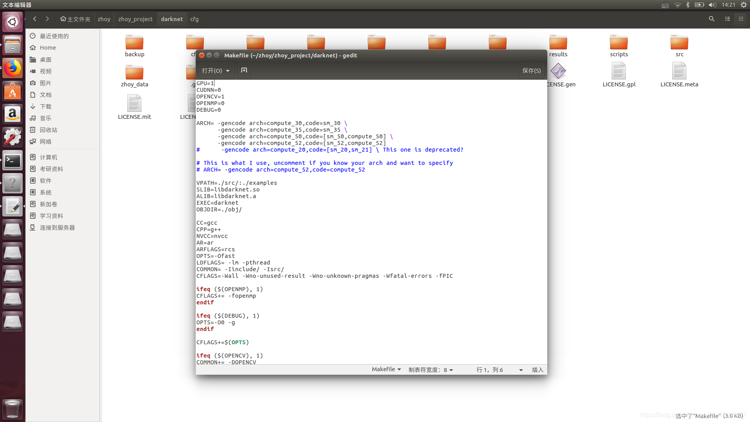
Task: Open Terminal from the launcher
Action: [x=12, y=161]
